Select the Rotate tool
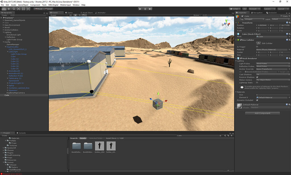Viewport: 291px width, 175px height. coord(14,9)
